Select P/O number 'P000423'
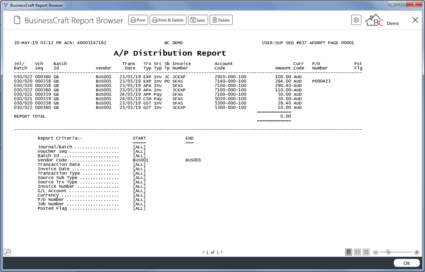The width and height of the screenshot is (425, 272). coord(321,81)
